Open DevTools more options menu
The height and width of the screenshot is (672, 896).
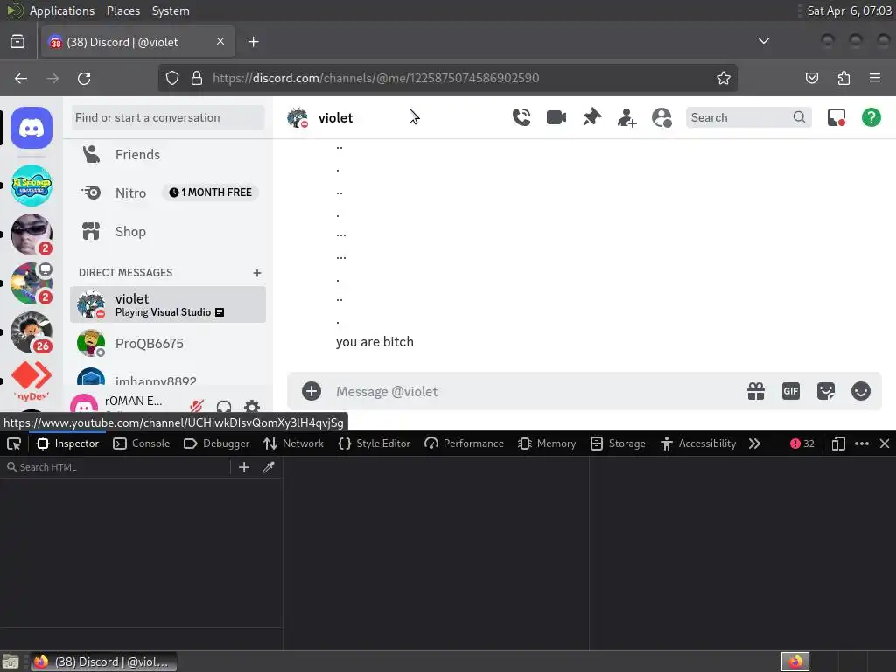tap(862, 444)
